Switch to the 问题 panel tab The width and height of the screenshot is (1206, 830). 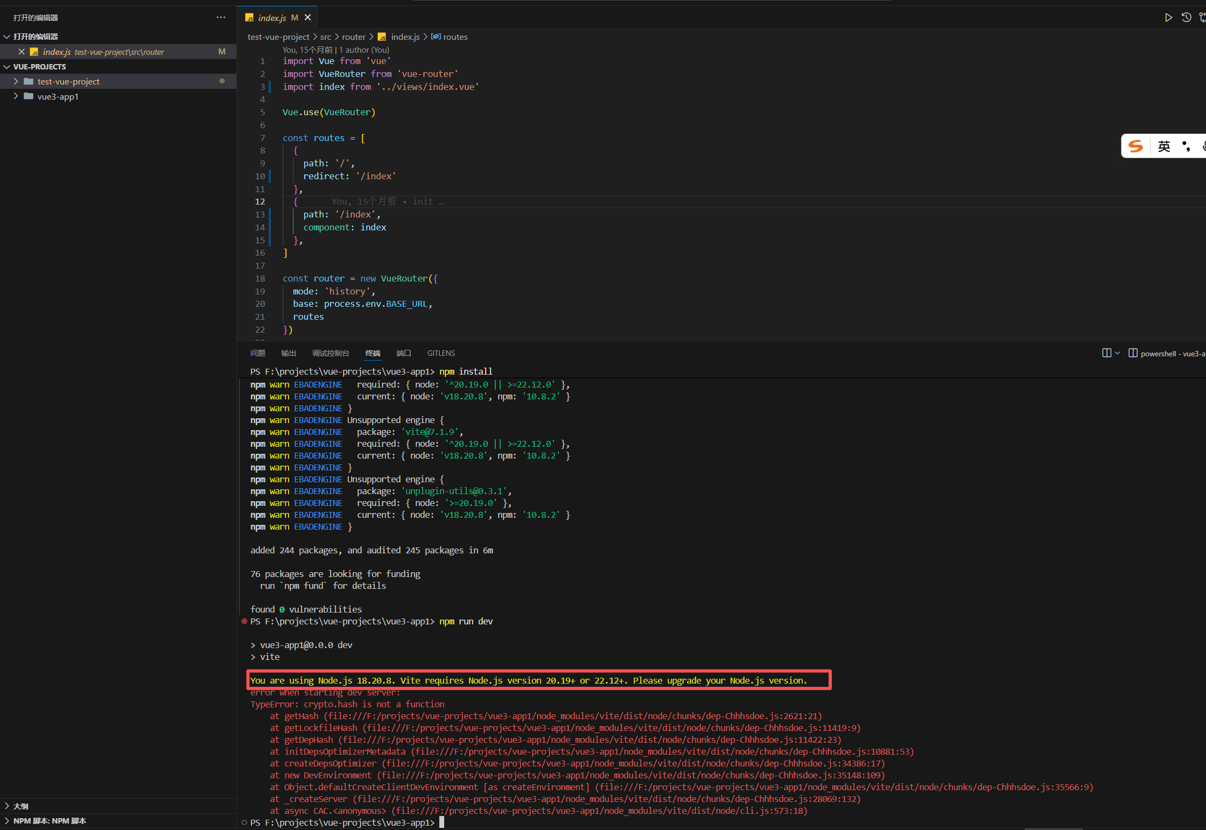pos(258,353)
